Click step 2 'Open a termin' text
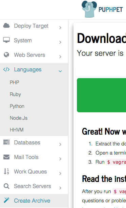 click(x=110, y=153)
